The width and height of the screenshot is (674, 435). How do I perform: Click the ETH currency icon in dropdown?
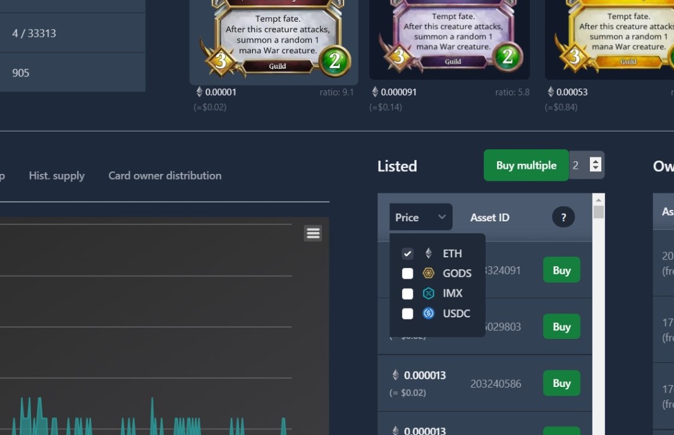click(429, 253)
